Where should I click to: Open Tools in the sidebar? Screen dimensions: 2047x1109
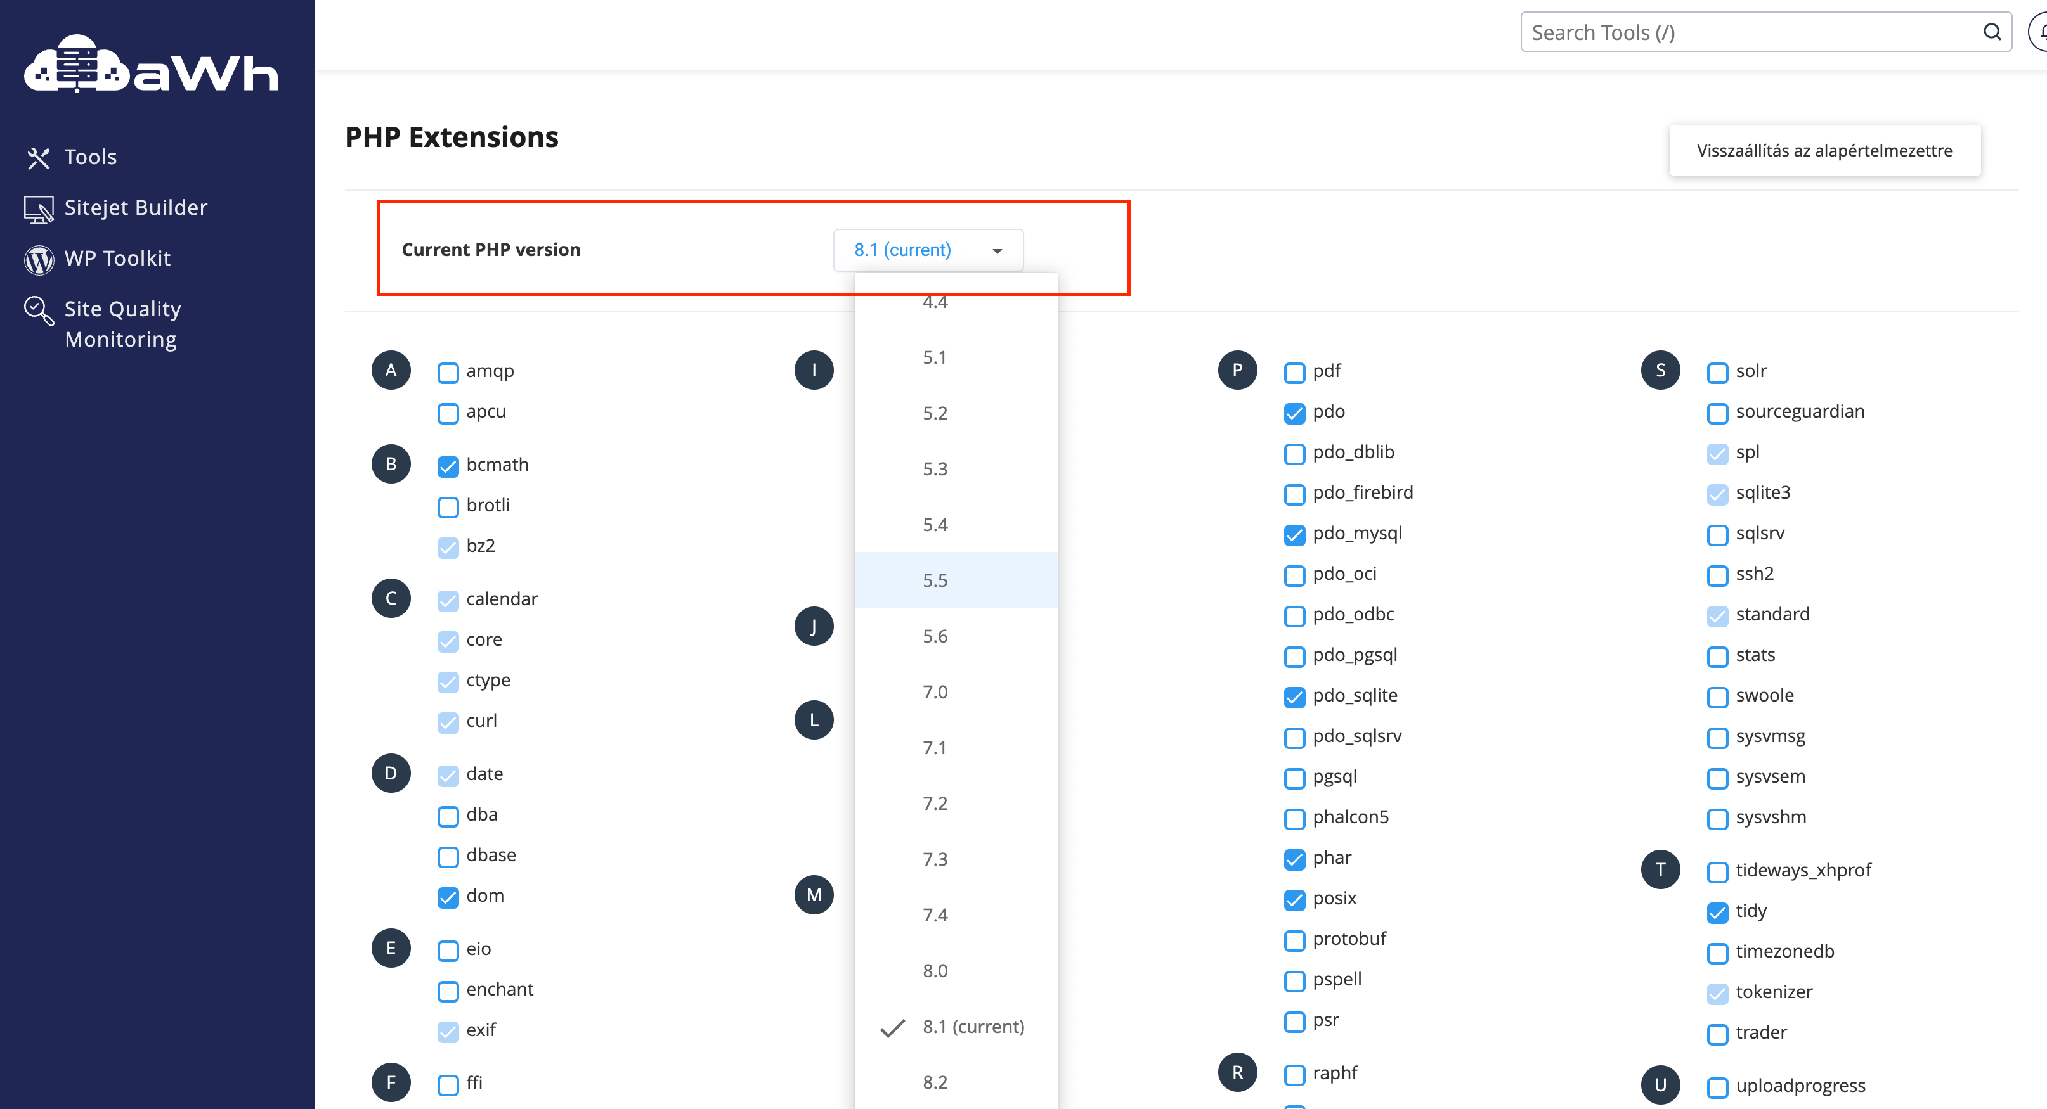91,157
